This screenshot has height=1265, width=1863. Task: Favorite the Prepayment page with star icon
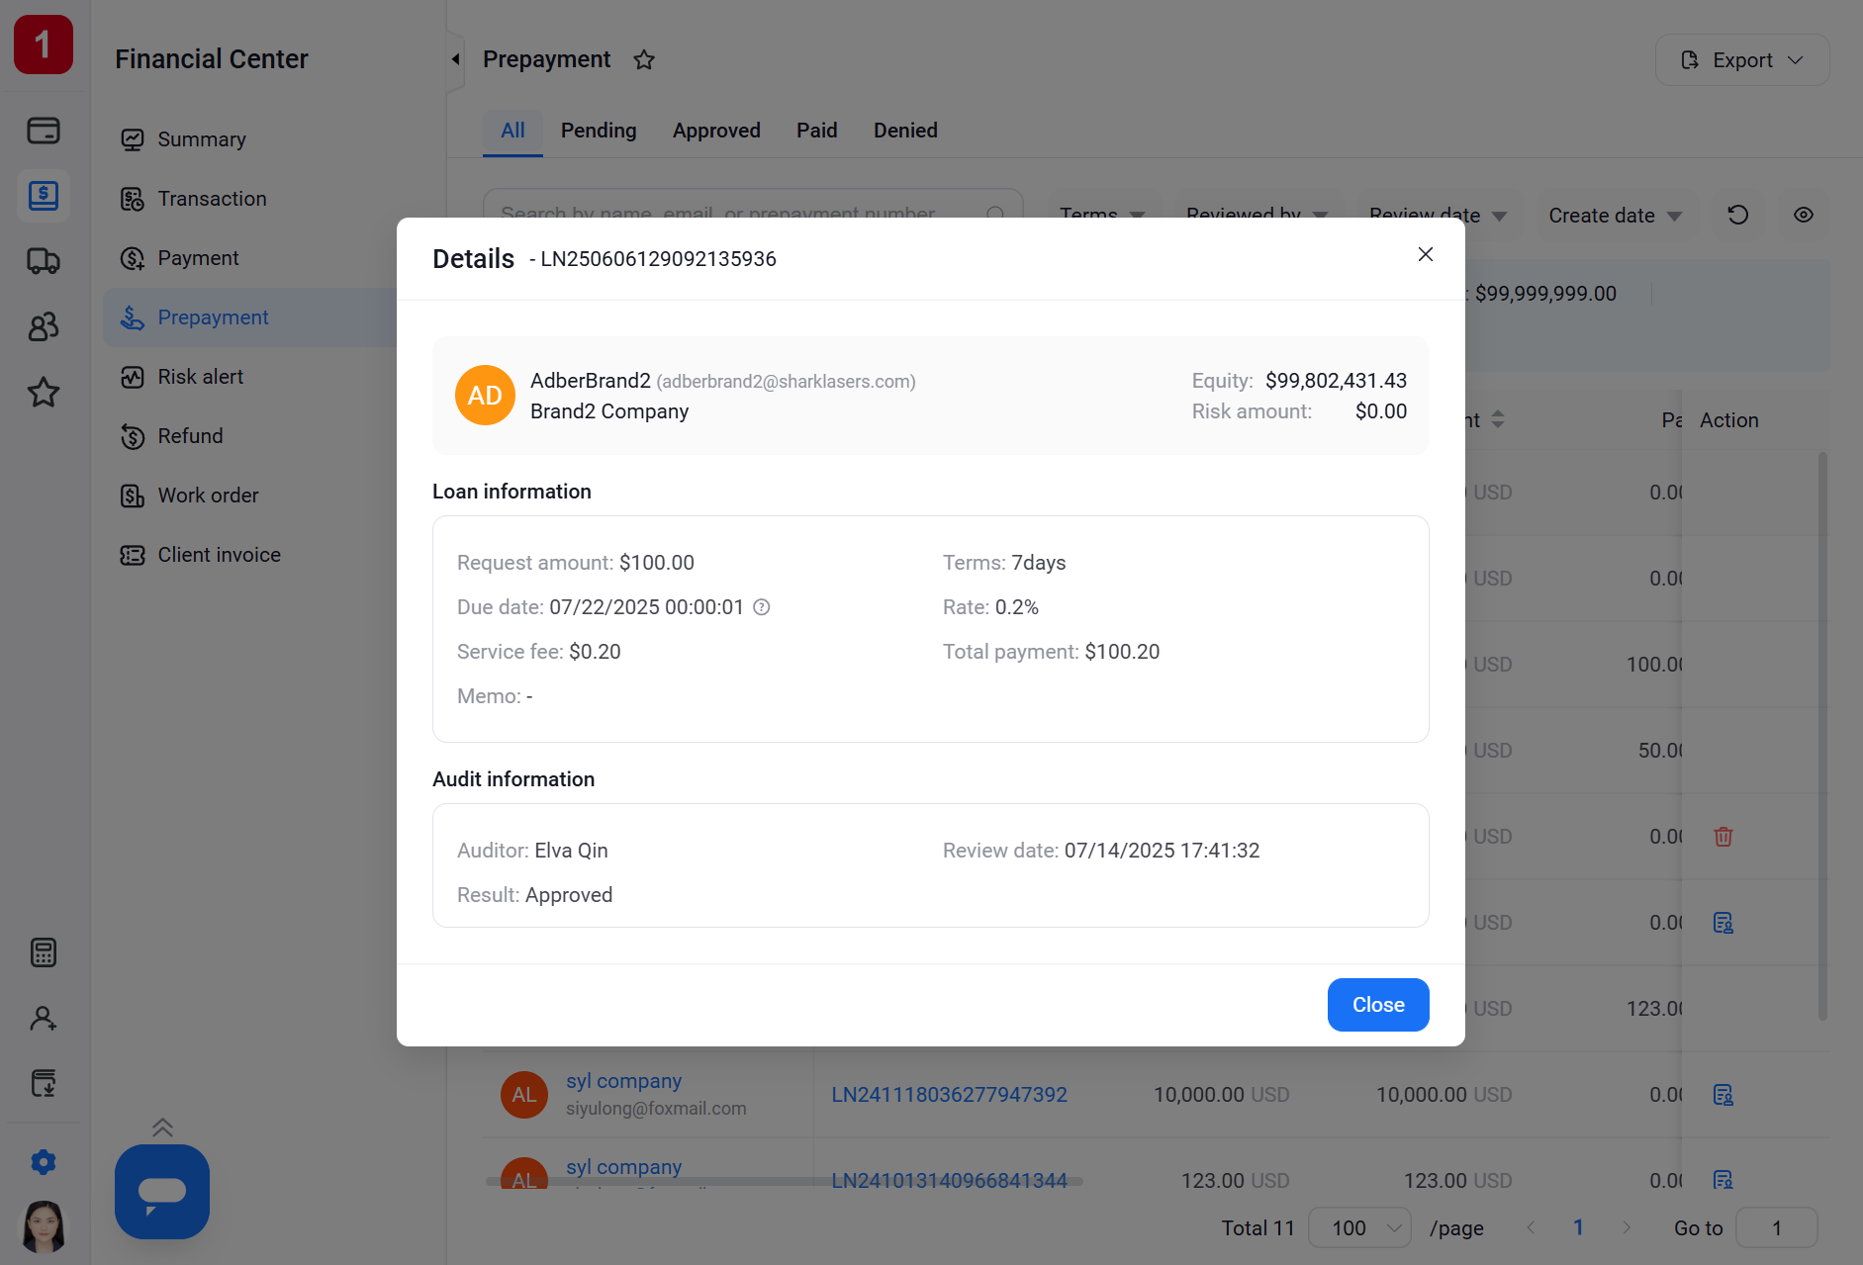tap(644, 60)
